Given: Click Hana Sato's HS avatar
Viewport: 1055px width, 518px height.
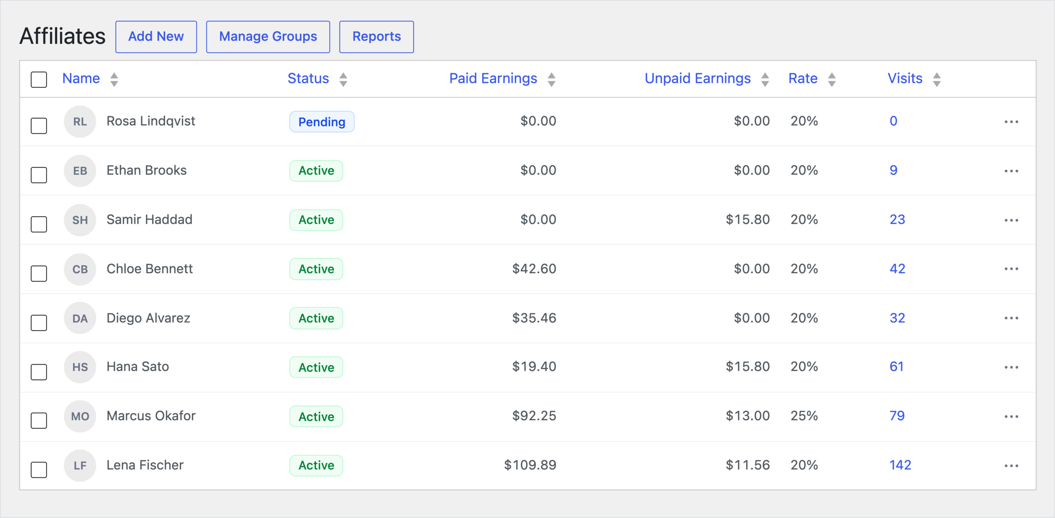Looking at the screenshot, I should point(80,367).
